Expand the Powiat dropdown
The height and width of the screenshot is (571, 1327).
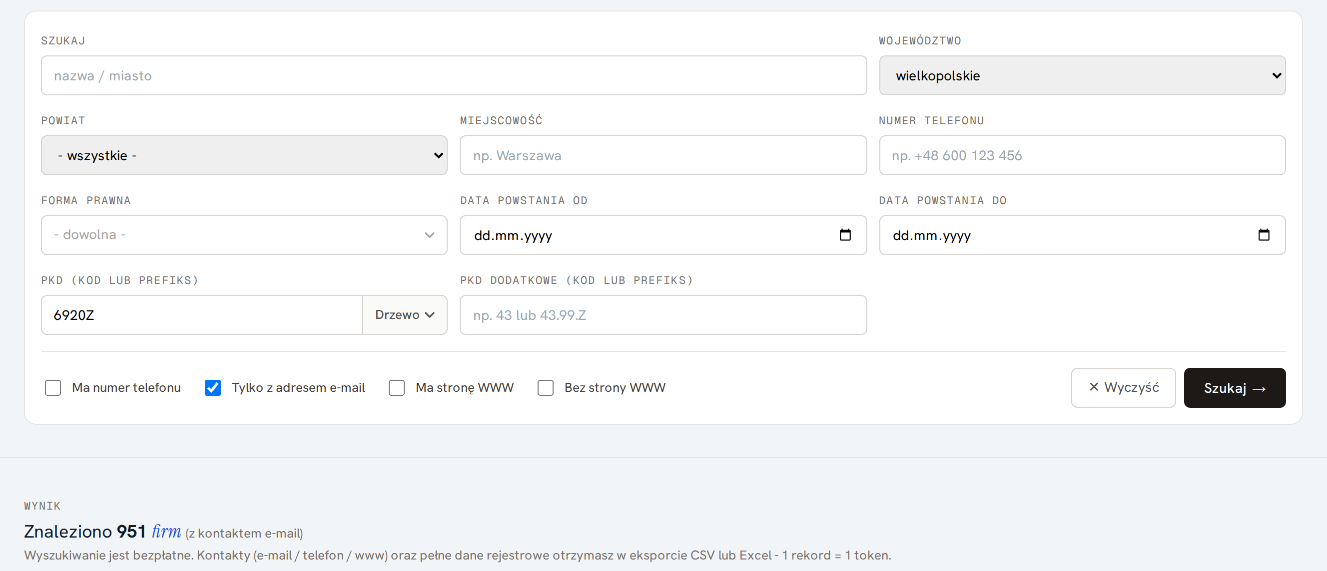point(244,155)
